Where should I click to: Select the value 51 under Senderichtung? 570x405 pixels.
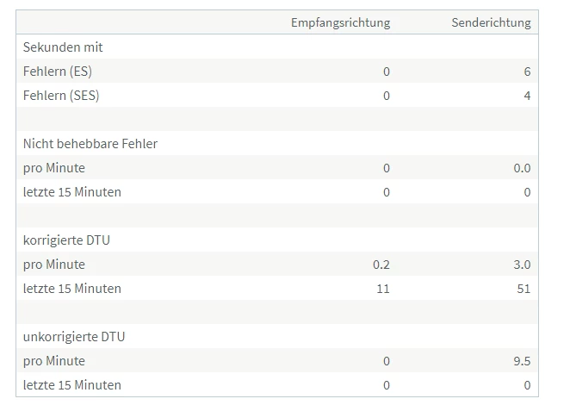[523, 289]
